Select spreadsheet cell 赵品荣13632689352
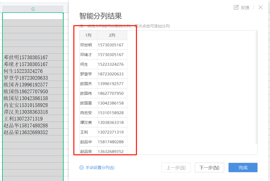This screenshot has width=270, height=181. pyautogui.click(x=33, y=132)
